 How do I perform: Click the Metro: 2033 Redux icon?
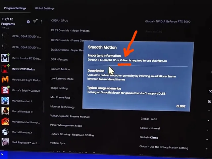5,69
